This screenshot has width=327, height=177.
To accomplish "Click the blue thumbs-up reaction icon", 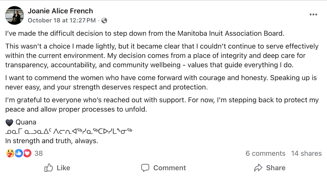I will tap(19, 153).
